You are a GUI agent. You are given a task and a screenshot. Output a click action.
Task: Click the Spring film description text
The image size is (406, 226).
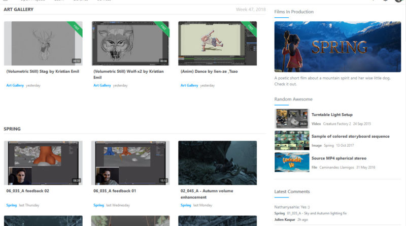coord(332,81)
